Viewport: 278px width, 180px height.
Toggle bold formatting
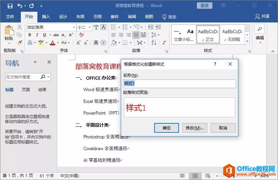tap(30, 35)
